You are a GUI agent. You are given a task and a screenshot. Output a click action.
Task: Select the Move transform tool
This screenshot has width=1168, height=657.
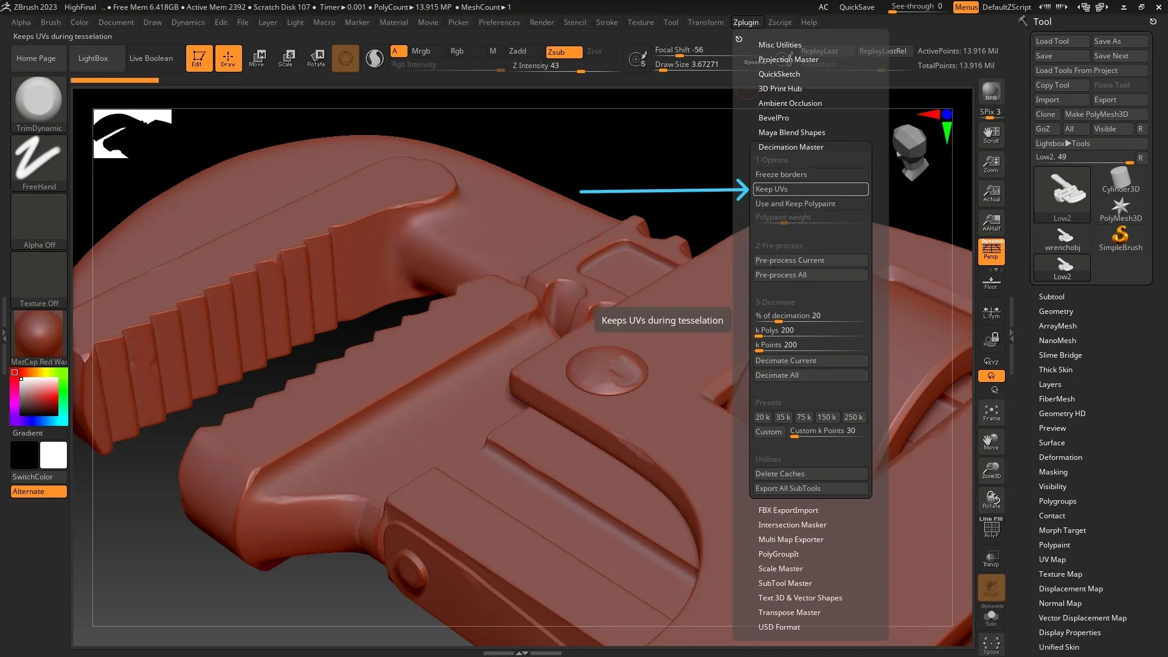pyautogui.click(x=257, y=58)
